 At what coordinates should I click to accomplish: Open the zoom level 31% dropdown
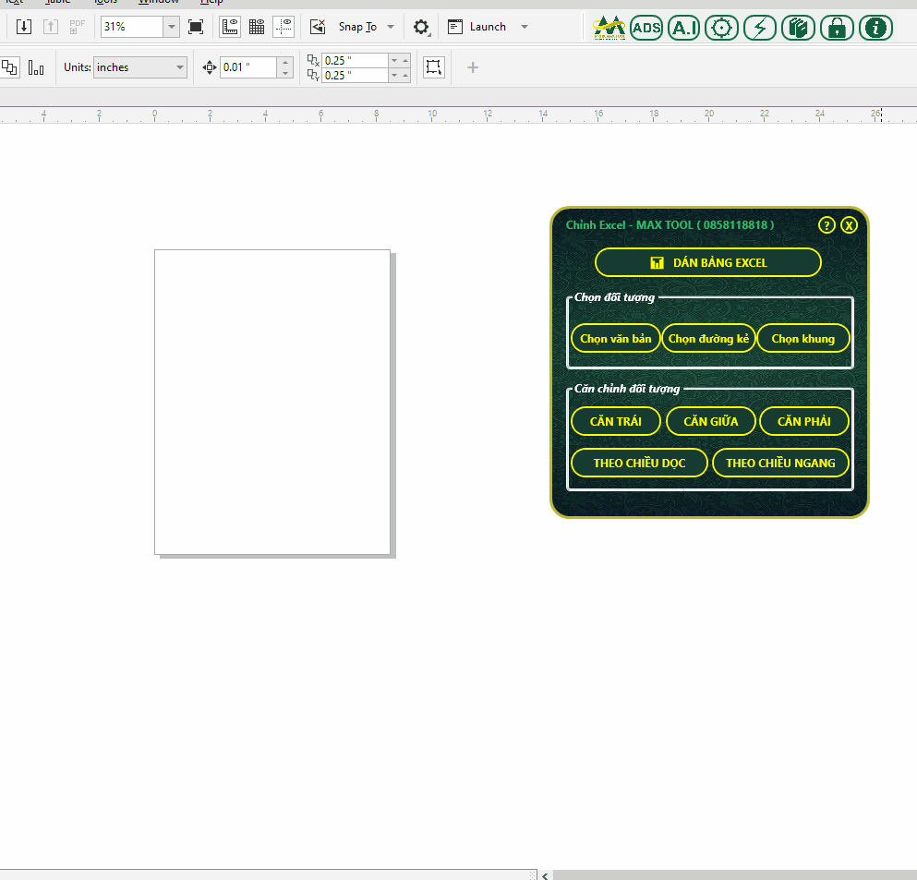[172, 27]
